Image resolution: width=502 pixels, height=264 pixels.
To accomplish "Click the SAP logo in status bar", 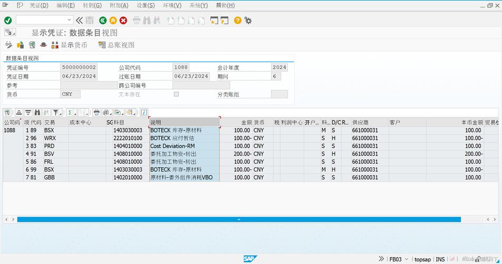I will coord(250,259).
